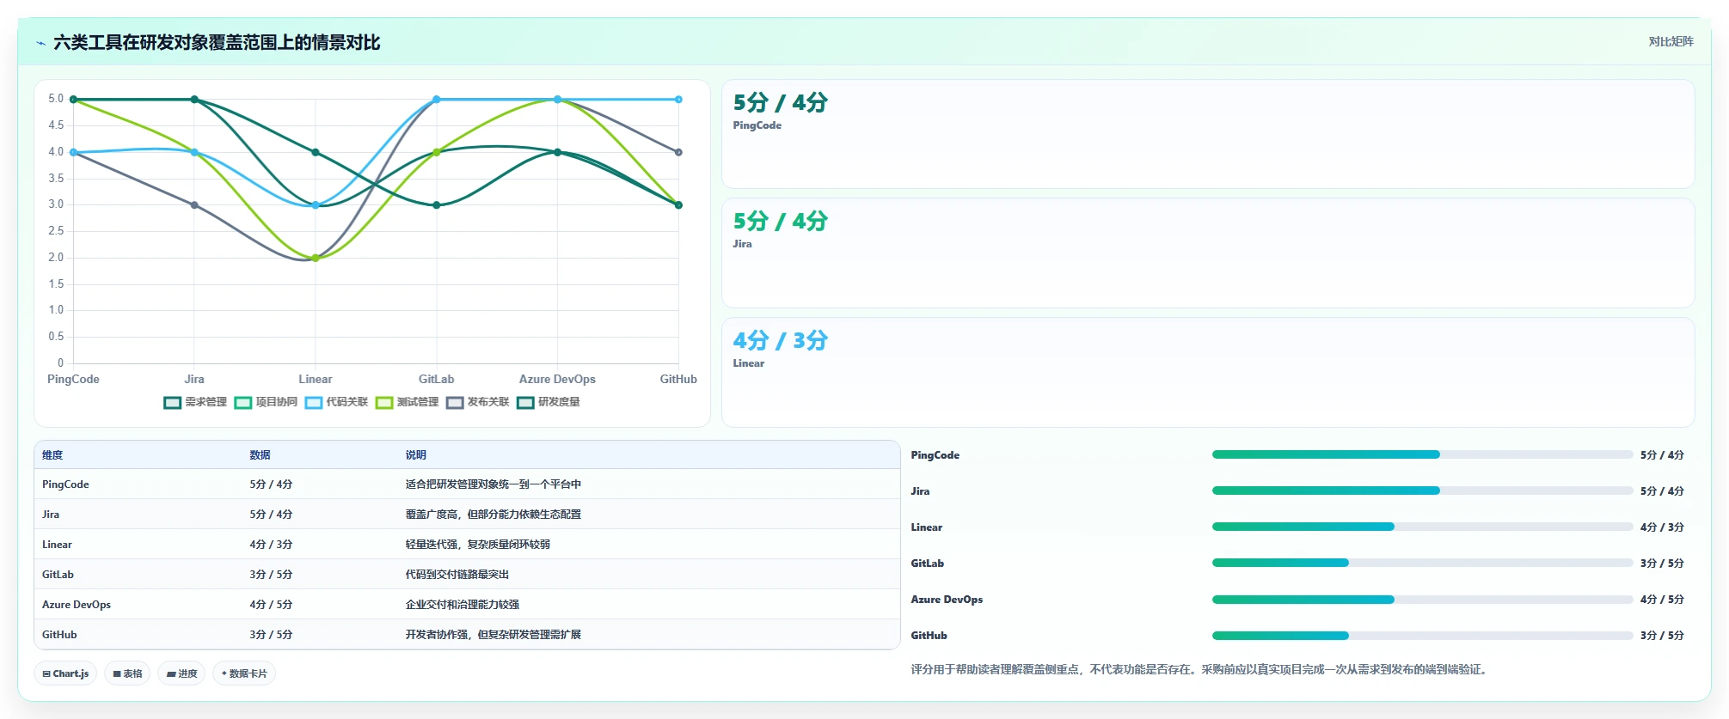Click the gray data point at Jira 3.0
Viewport: 1729px width, 719px height.
pyautogui.click(x=194, y=205)
